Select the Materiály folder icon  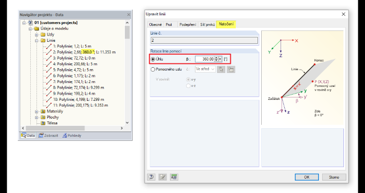(43, 111)
